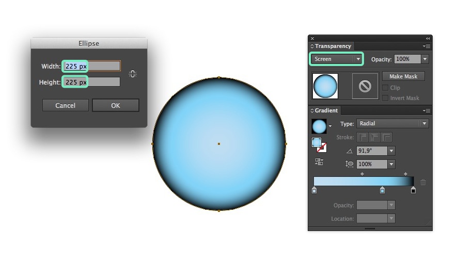The height and width of the screenshot is (263, 458).
Task: Click the right anchor point of the circle
Action: 286,144
